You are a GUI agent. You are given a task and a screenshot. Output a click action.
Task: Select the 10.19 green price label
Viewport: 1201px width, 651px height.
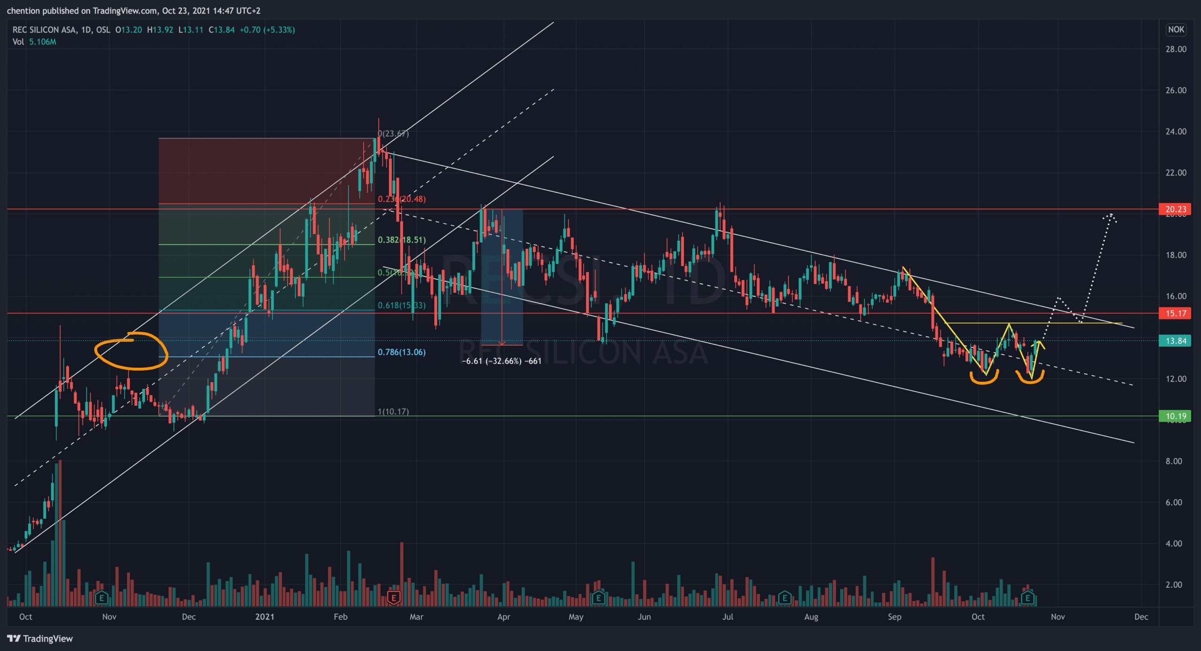tap(1176, 416)
